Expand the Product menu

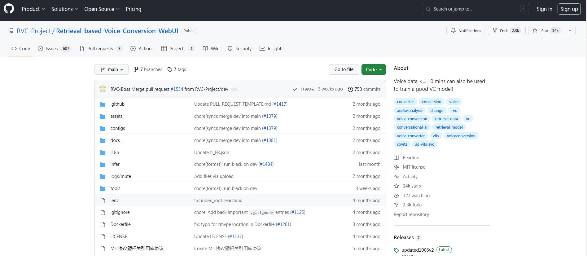pyautogui.click(x=33, y=9)
